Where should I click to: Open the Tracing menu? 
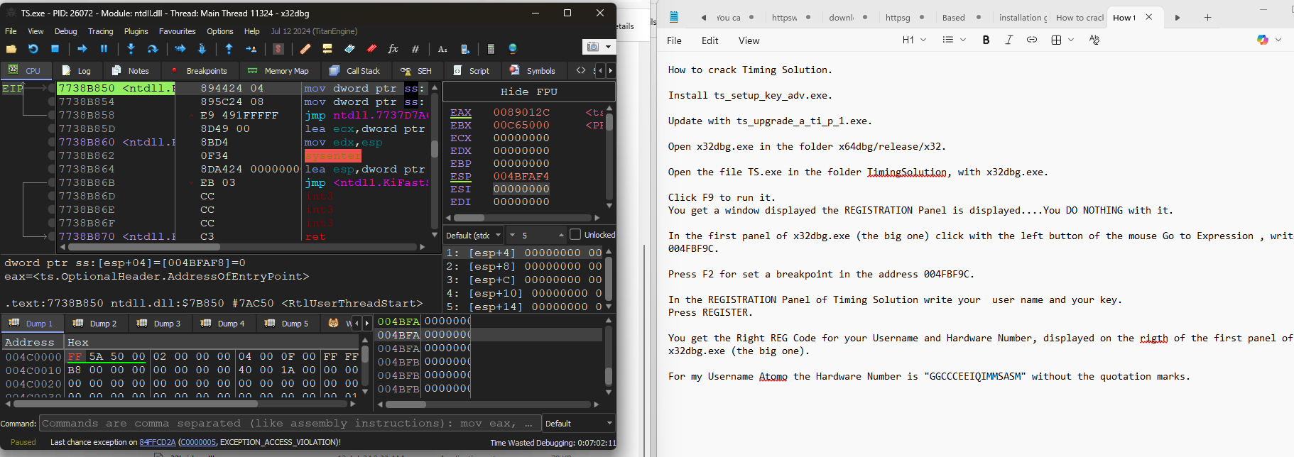(x=100, y=31)
